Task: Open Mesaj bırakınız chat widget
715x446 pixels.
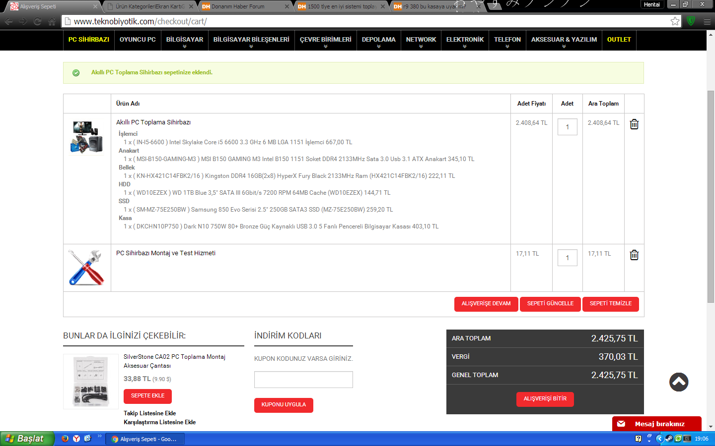Action: [657, 424]
